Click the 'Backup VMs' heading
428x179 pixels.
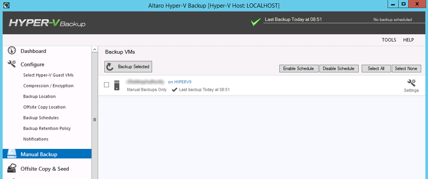click(x=120, y=52)
